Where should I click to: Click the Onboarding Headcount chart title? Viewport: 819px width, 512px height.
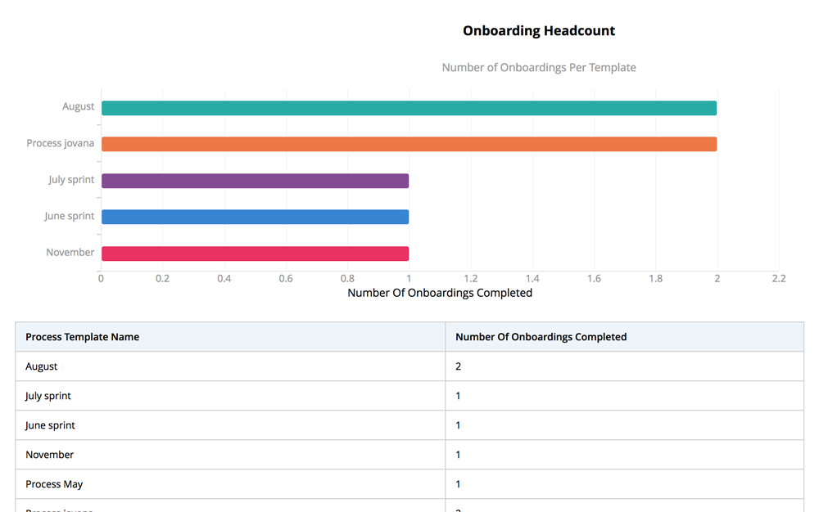pos(538,31)
